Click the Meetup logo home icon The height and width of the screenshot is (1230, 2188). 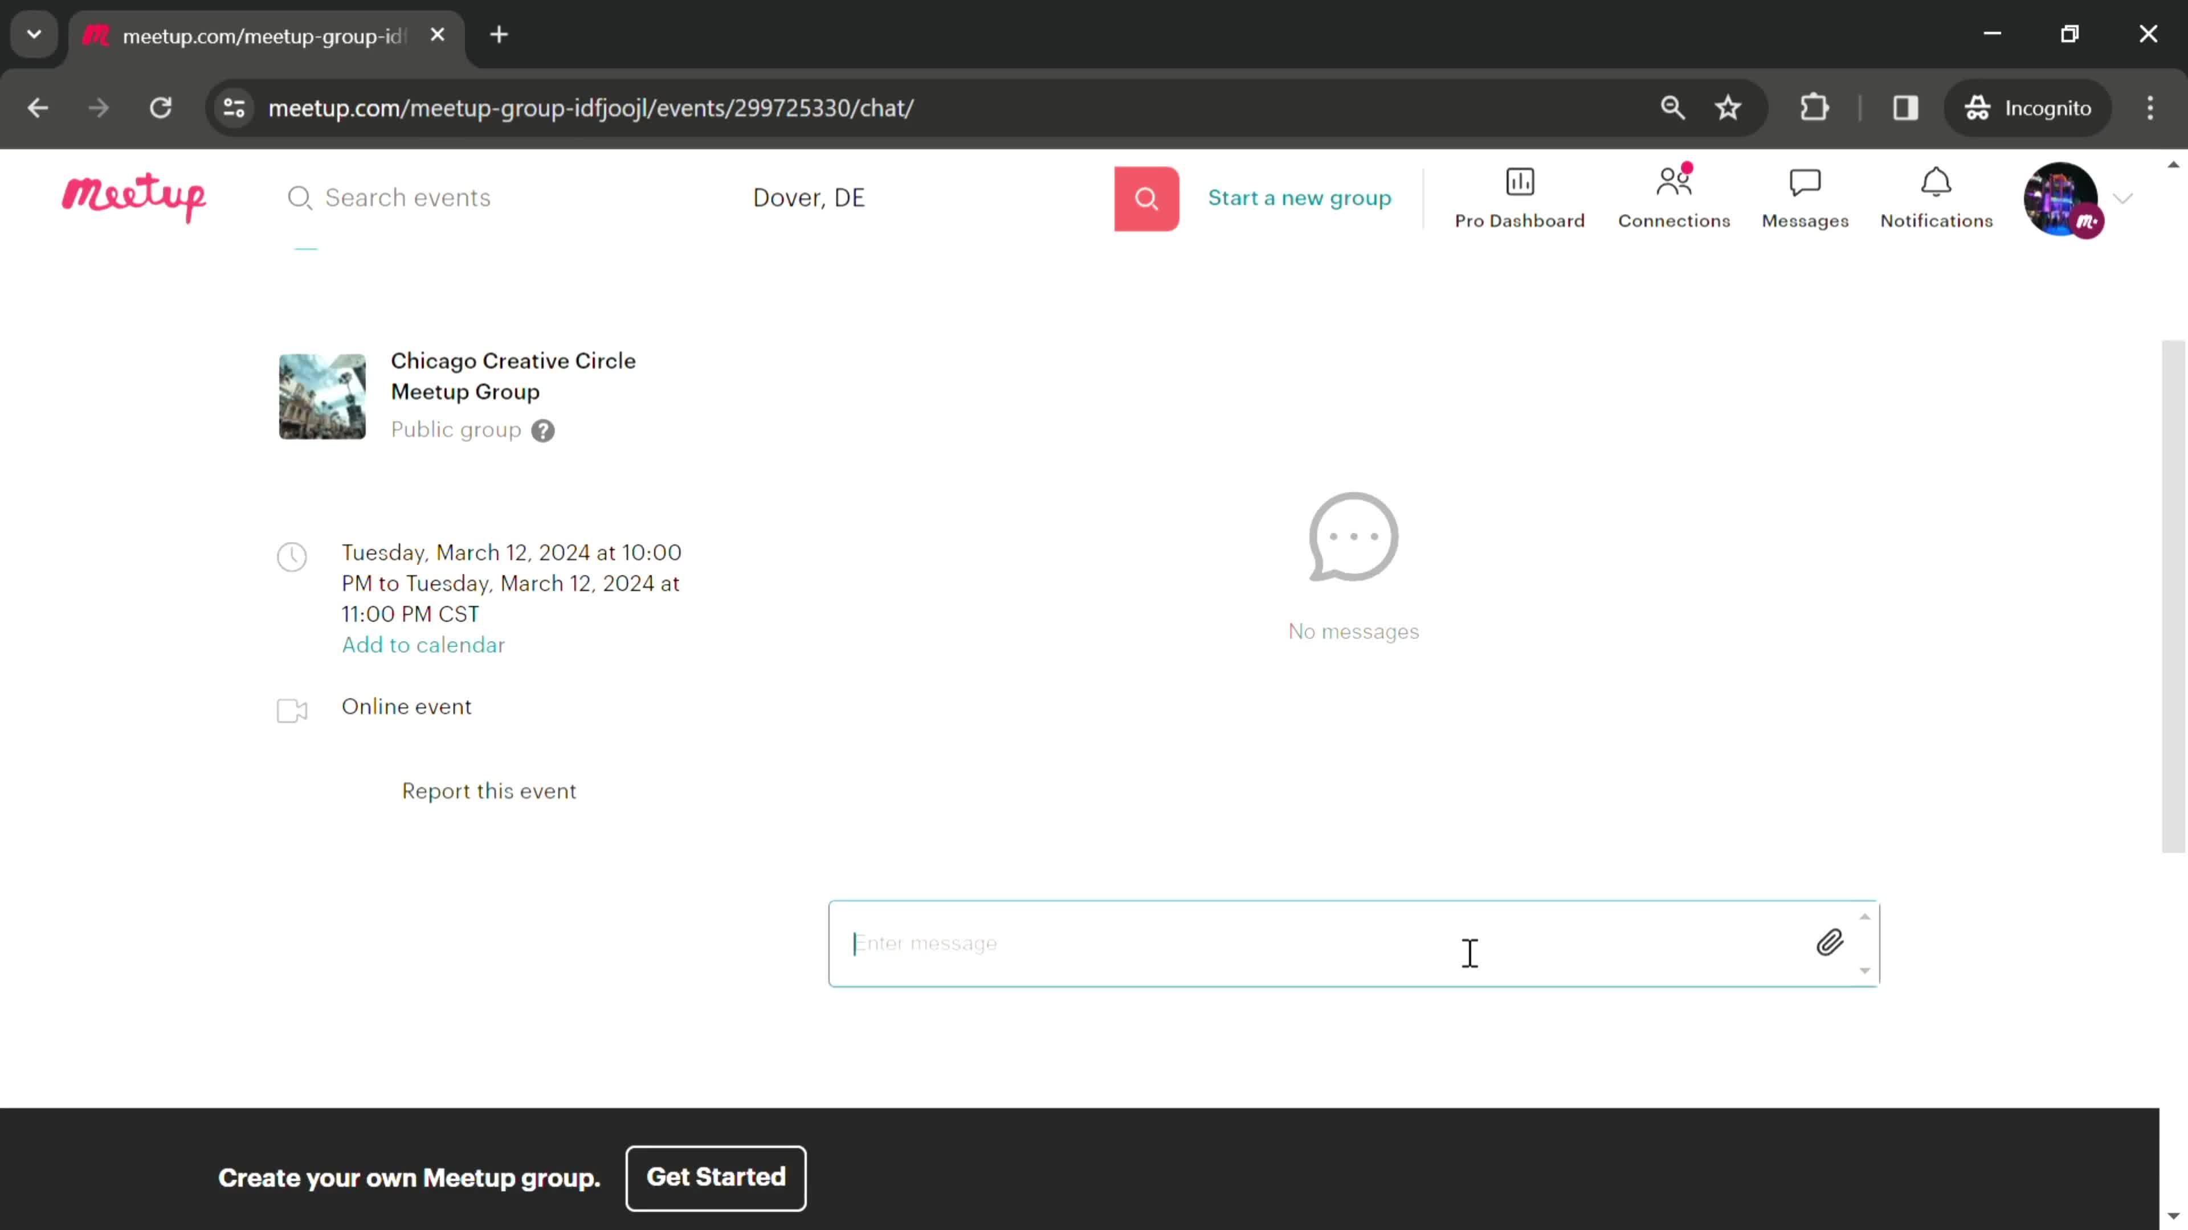pos(134,196)
